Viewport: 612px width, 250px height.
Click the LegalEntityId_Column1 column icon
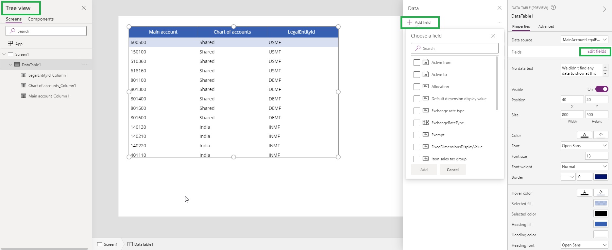[24, 75]
